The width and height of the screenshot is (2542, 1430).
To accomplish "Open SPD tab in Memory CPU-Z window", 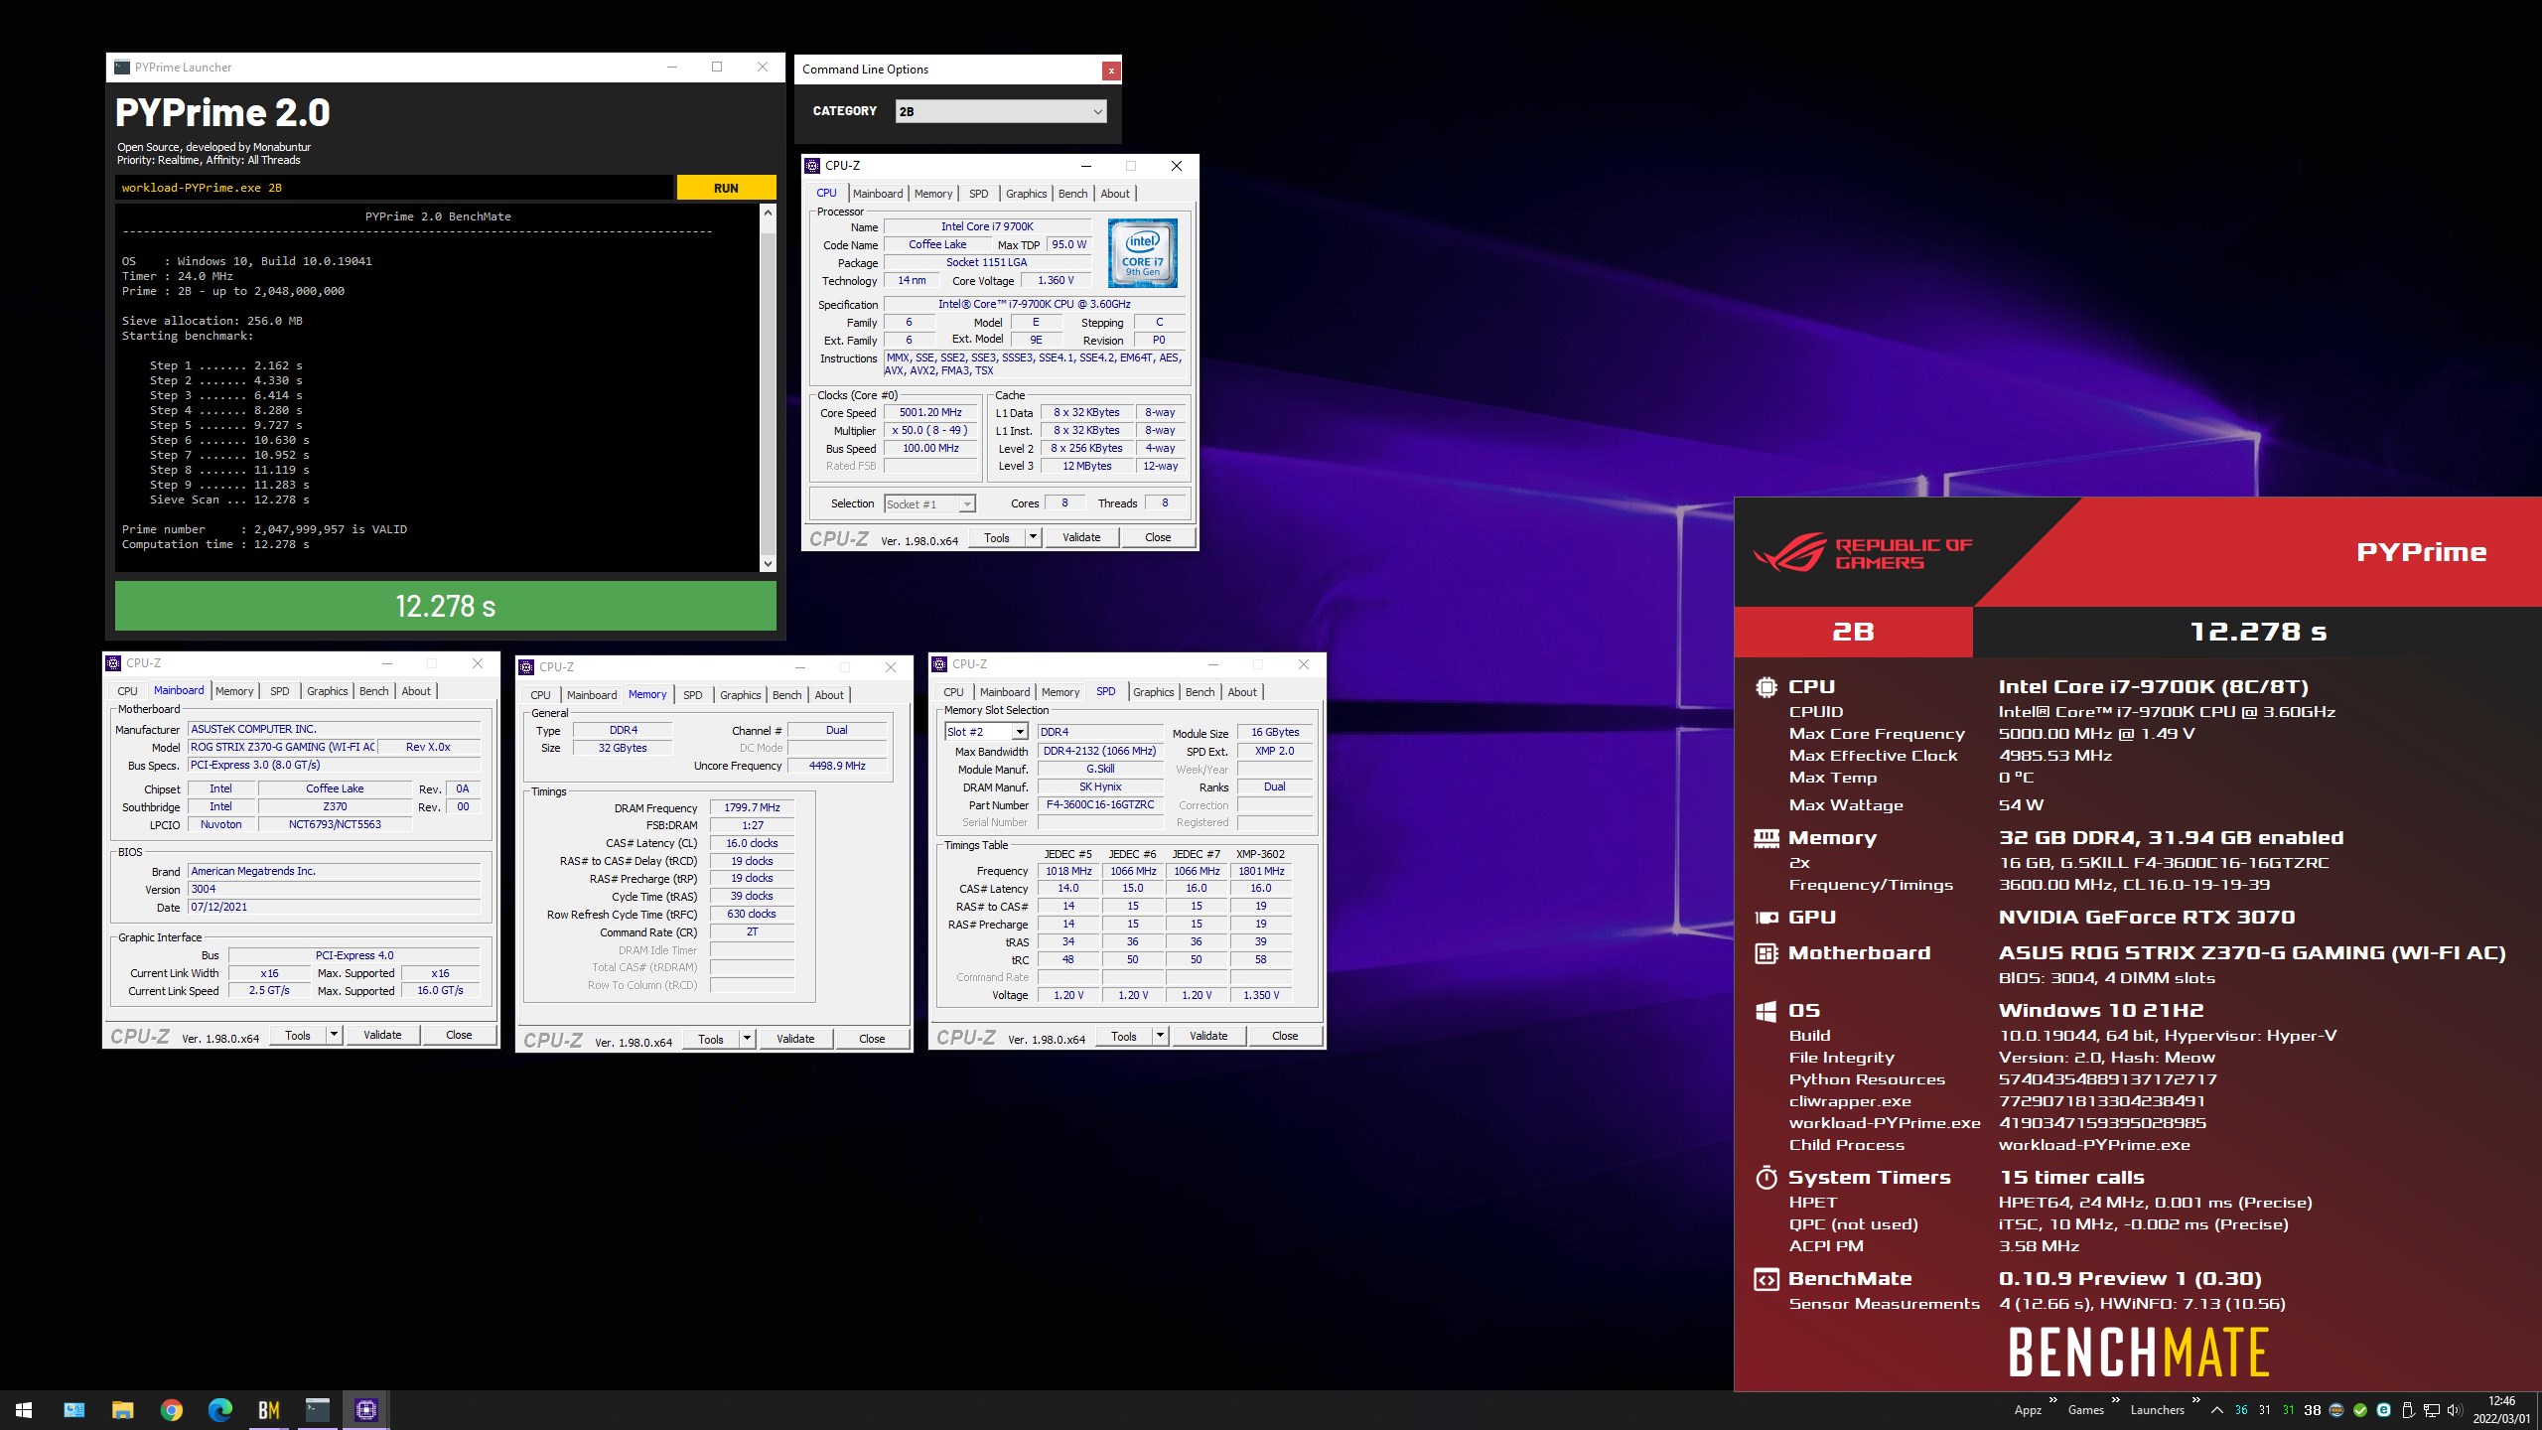I will pyautogui.click(x=693, y=695).
